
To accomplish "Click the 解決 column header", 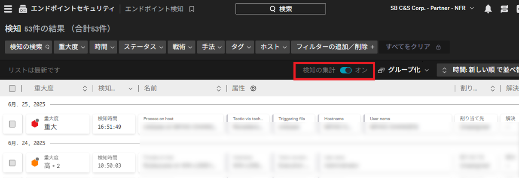I will tap(512, 89).
